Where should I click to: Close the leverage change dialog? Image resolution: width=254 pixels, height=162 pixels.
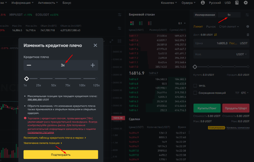click(95, 45)
